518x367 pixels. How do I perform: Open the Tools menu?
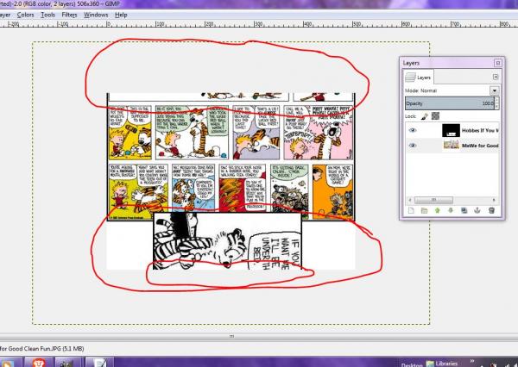(x=47, y=15)
